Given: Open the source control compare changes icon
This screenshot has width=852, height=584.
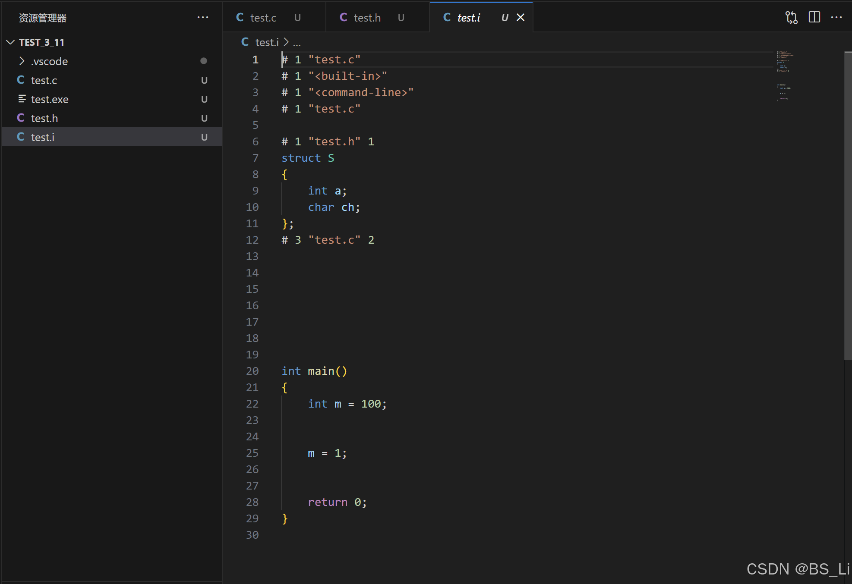Looking at the screenshot, I should click(791, 18).
